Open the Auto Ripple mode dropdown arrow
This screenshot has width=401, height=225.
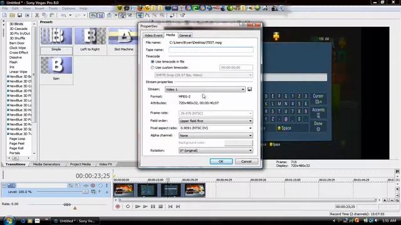click(x=116, y=15)
